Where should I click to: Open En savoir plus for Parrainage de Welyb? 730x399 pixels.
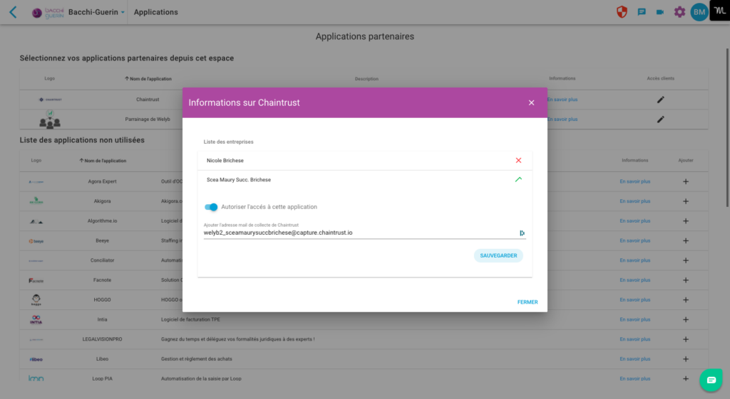[562, 119]
